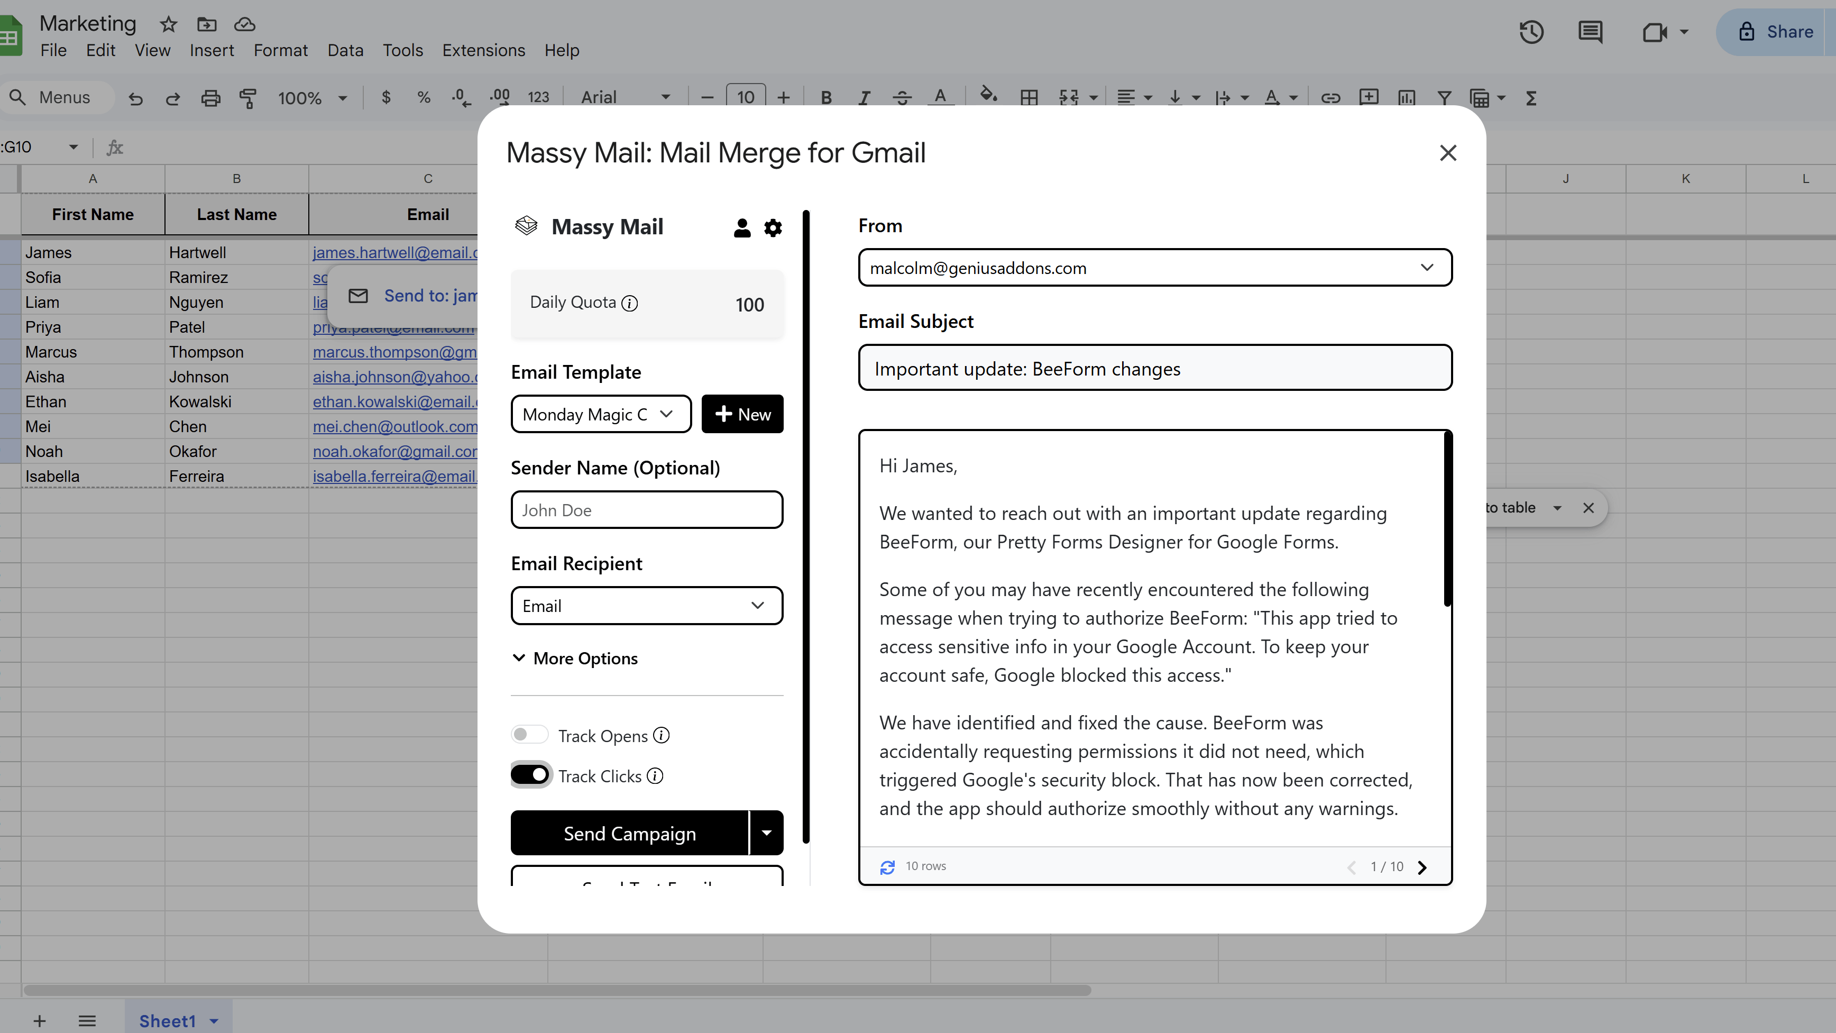Open the Extensions menu
The height and width of the screenshot is (1033, 1836).
pyautogui.click(x=483, y=50)
